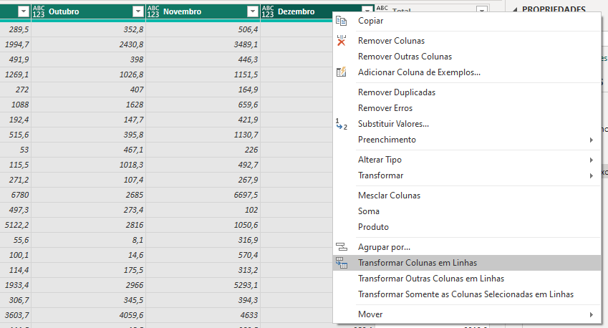Click Novembro cell with value 3489,1

(203, 44)
